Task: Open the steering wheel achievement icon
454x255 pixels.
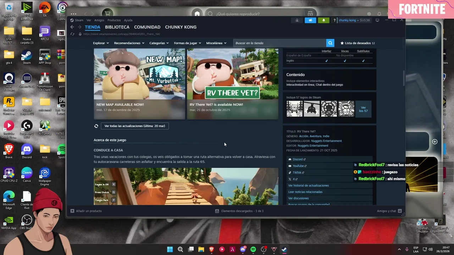Action: (329, 109)
